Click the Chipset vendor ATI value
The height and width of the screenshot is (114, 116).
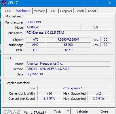[35, 39]
